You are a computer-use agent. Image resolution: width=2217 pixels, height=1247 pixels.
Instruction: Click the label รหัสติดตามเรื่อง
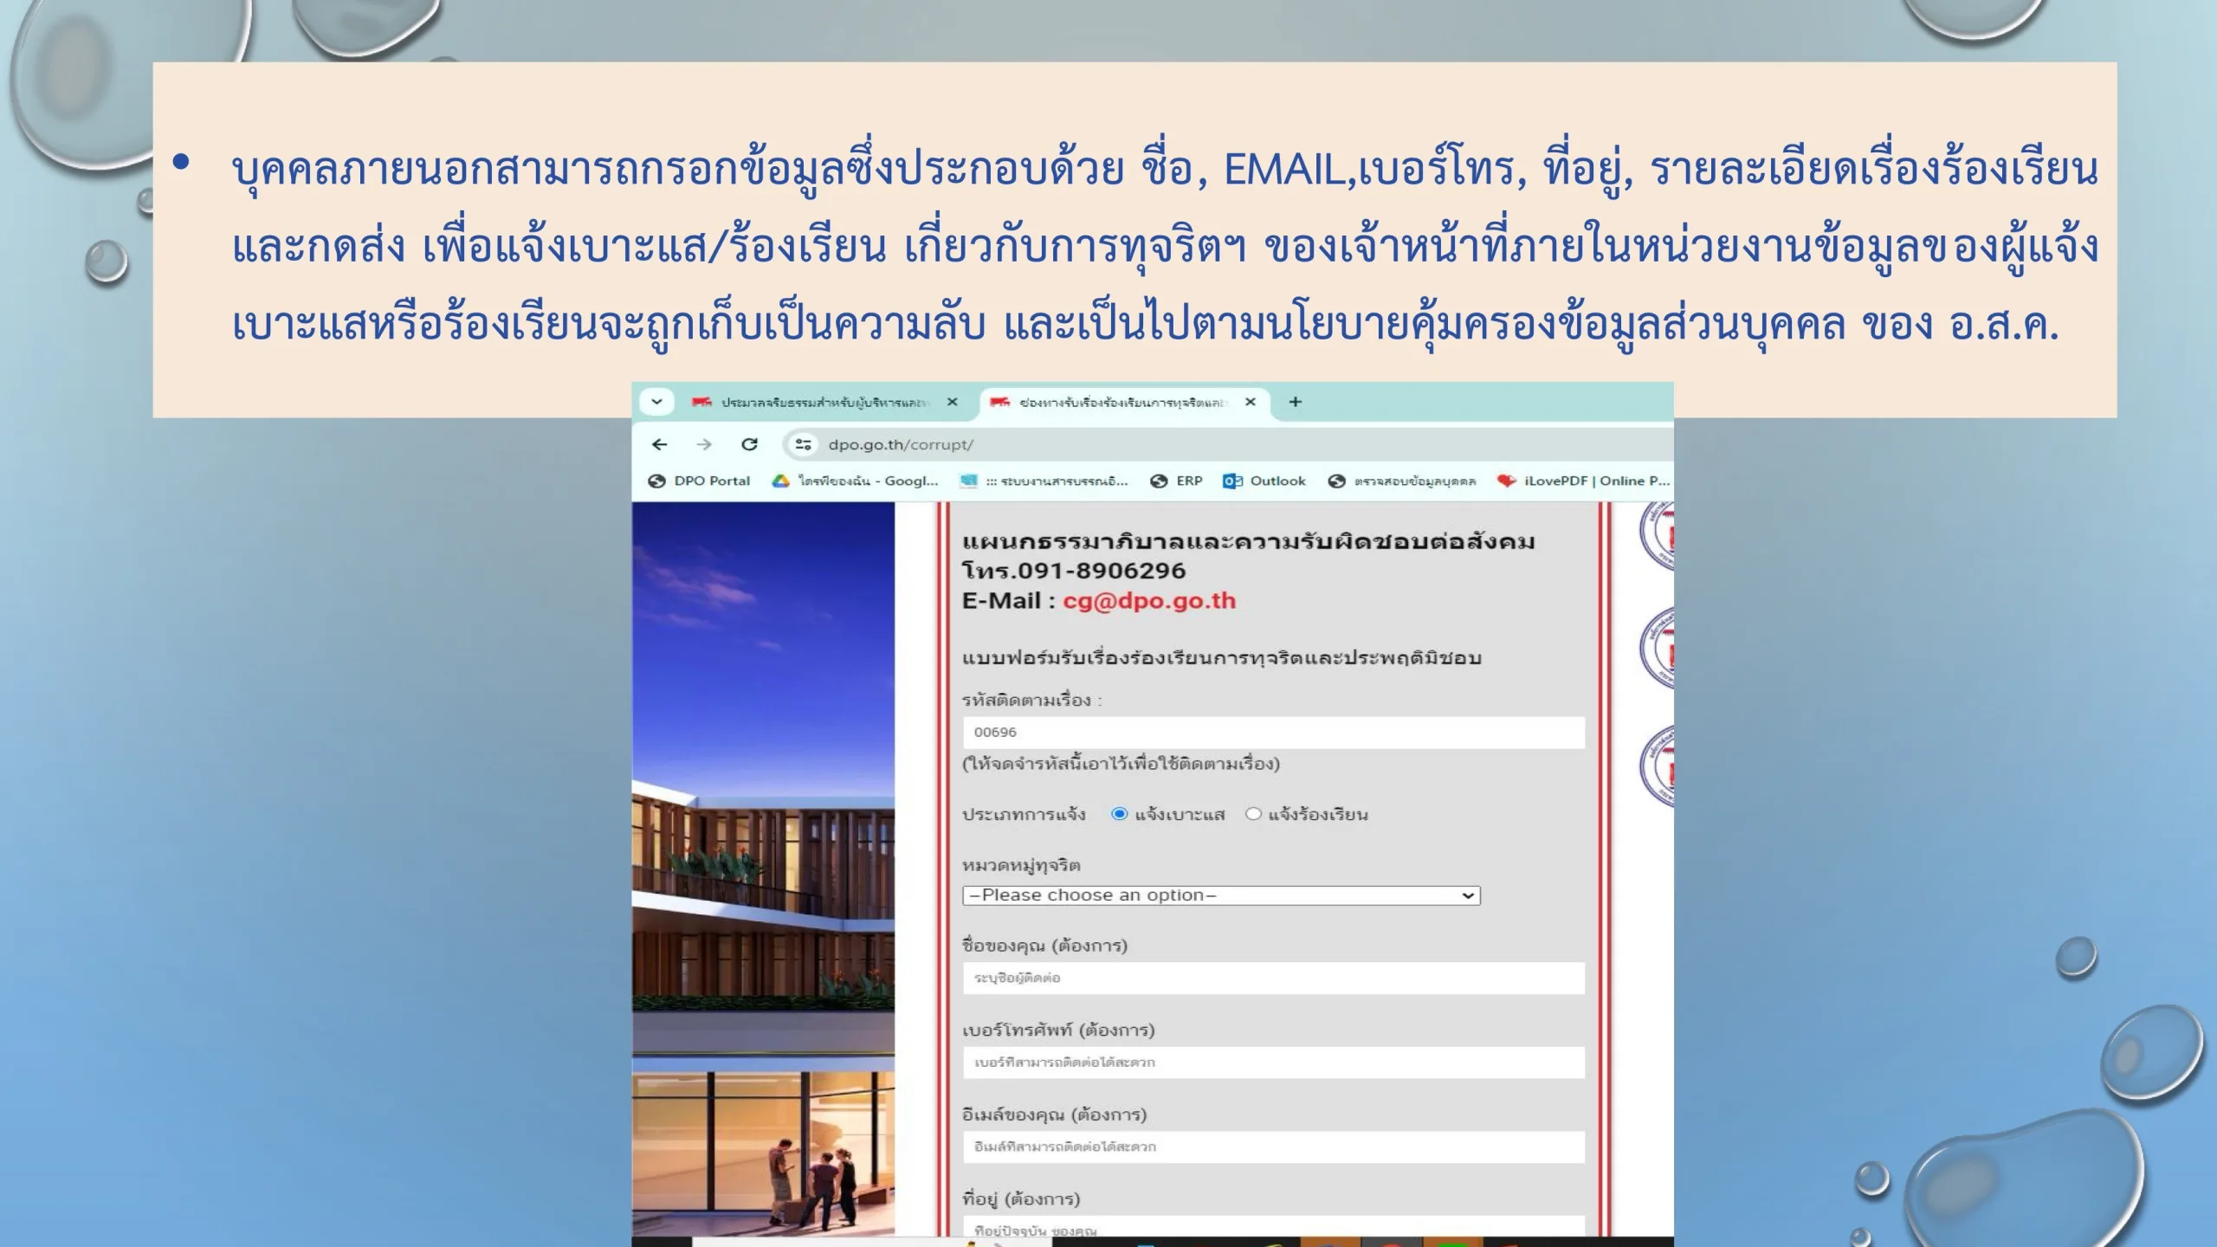click(1031, 701)
